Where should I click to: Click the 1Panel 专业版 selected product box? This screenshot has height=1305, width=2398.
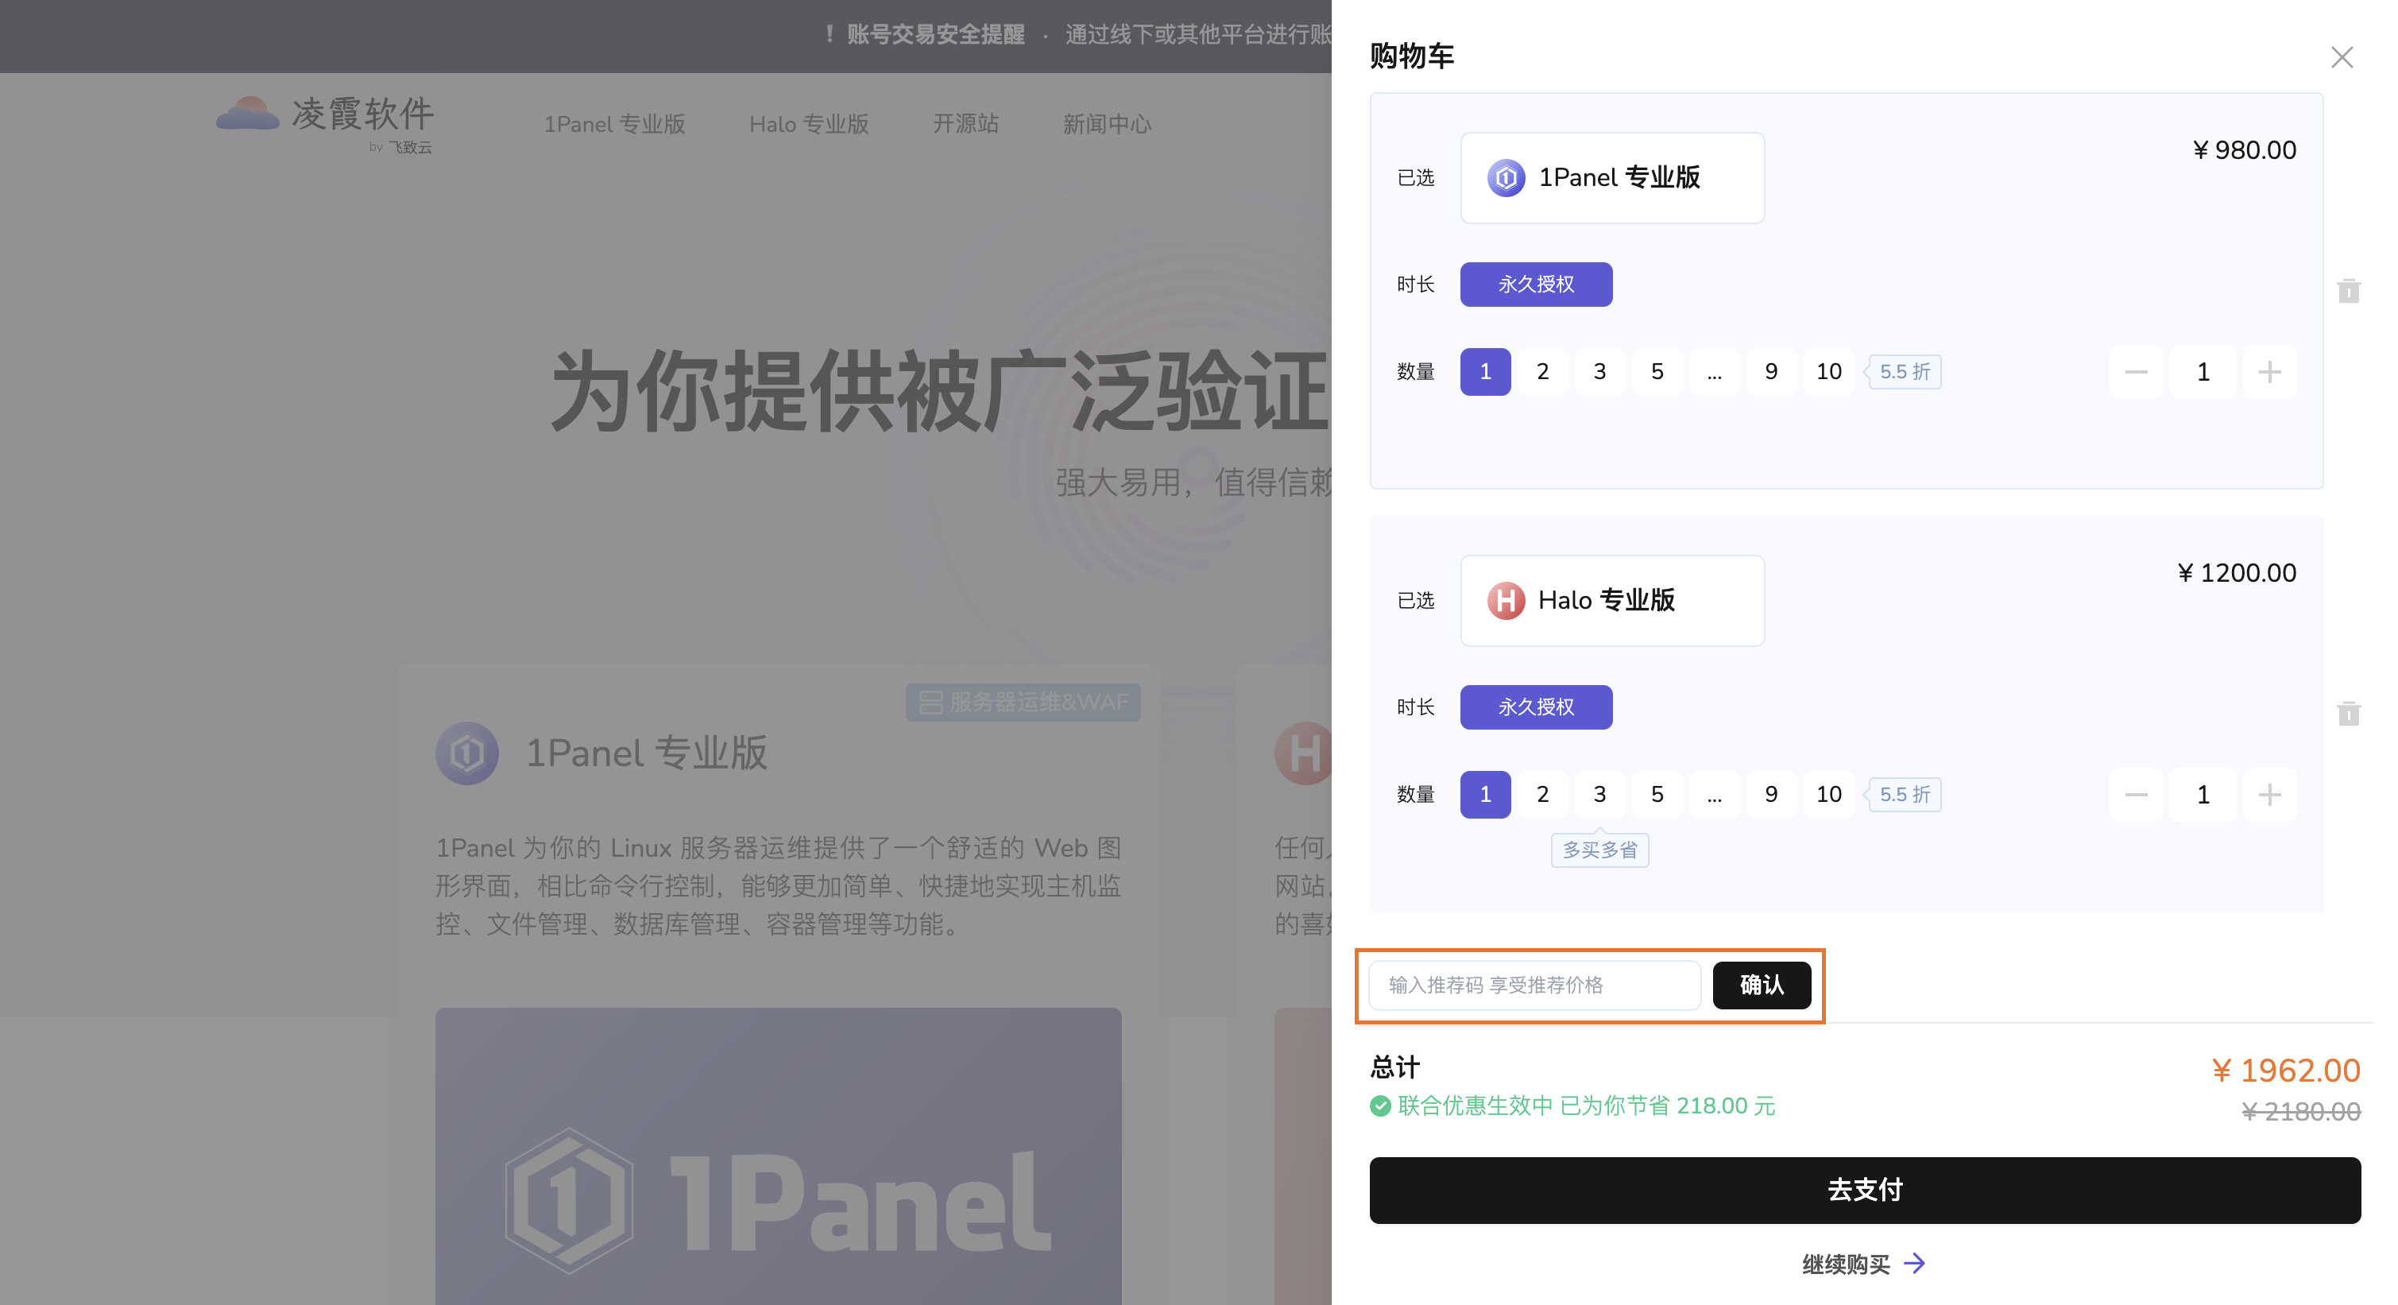coord(1612,178)
